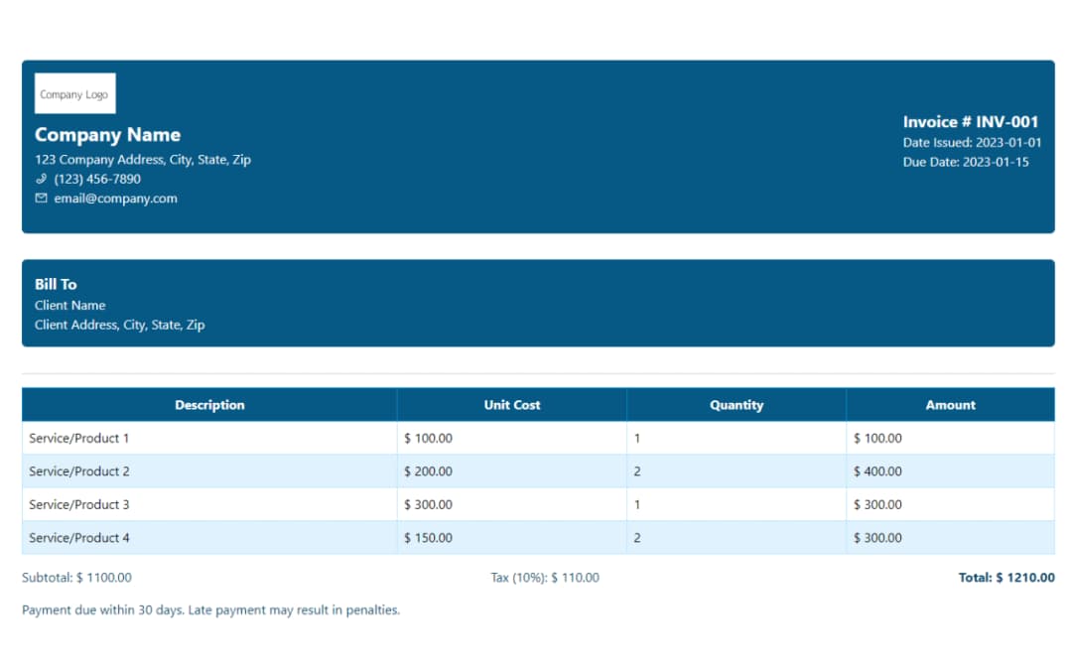Click the Due Date line

click(965, 162)
